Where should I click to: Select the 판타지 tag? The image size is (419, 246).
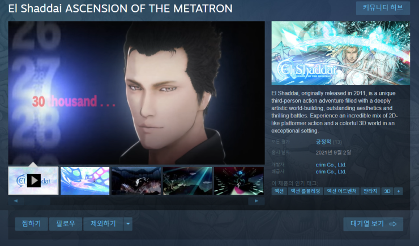click(x=370, y=191)
